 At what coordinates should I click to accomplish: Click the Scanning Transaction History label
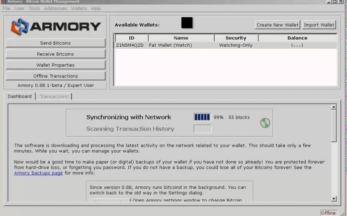(x=130, y=129)
